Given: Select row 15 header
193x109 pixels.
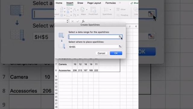Looking at the screenshot, I should [56, 97].
